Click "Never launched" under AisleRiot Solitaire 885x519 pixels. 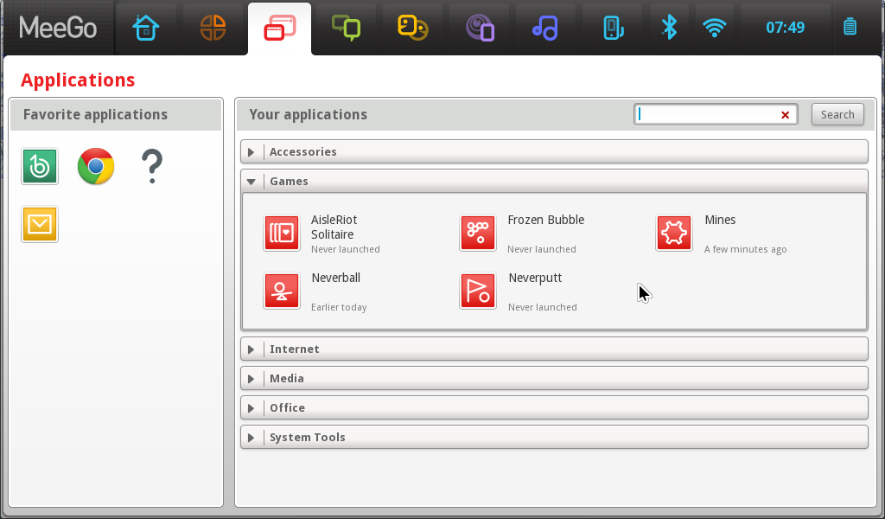(x=346, y=249)
